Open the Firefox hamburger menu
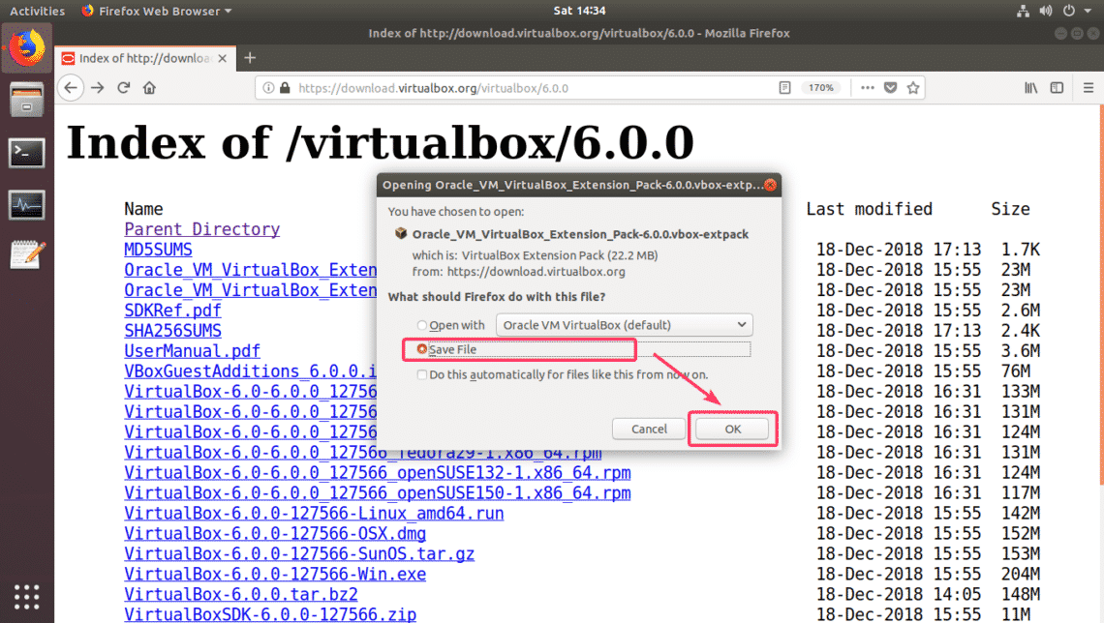 tap(1089, 88)
